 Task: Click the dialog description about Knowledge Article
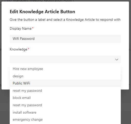coord(65,20)
